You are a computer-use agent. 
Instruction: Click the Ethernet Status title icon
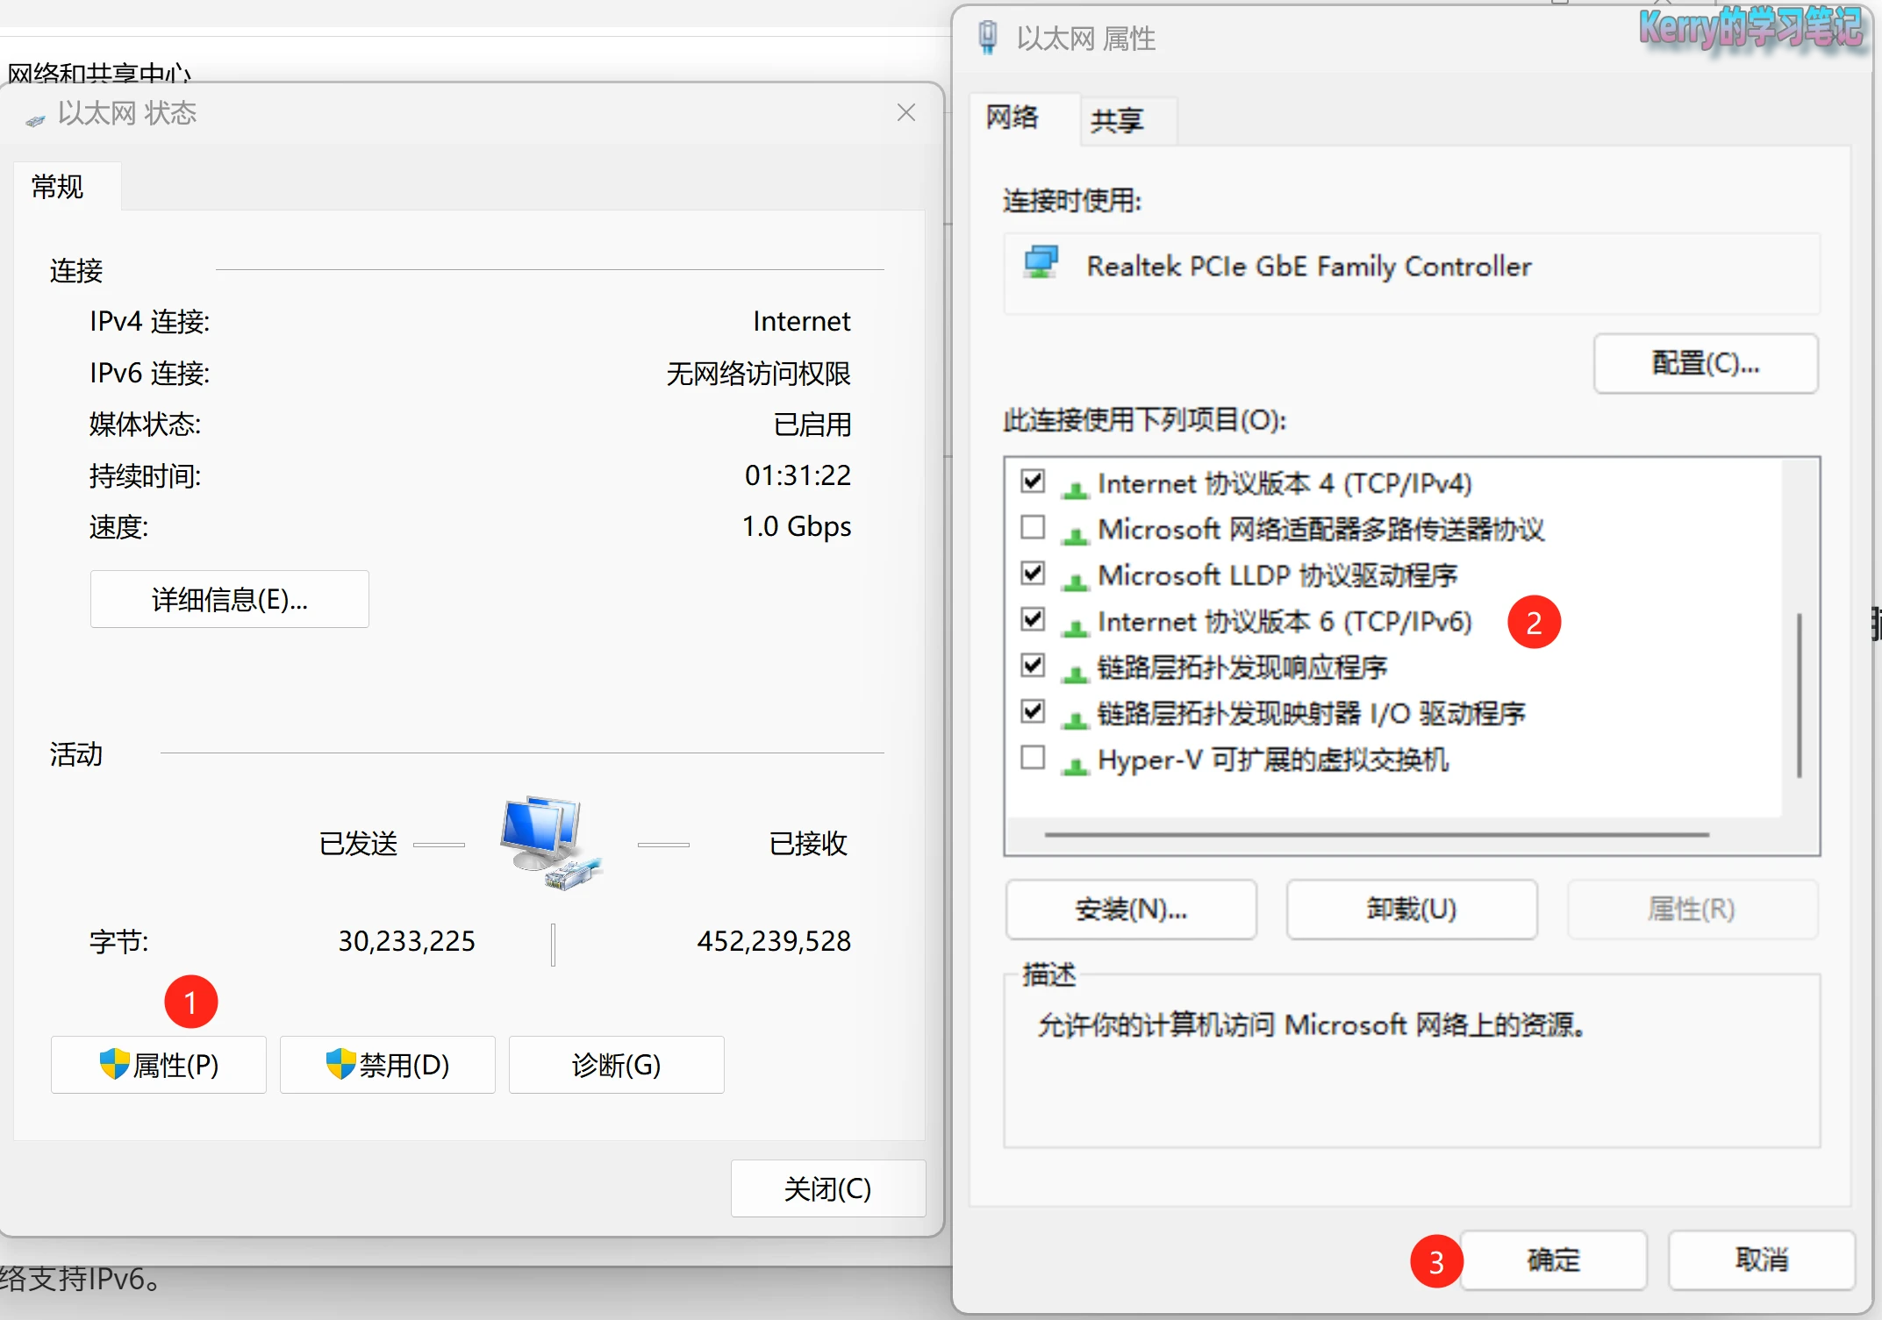click(35, 120)
